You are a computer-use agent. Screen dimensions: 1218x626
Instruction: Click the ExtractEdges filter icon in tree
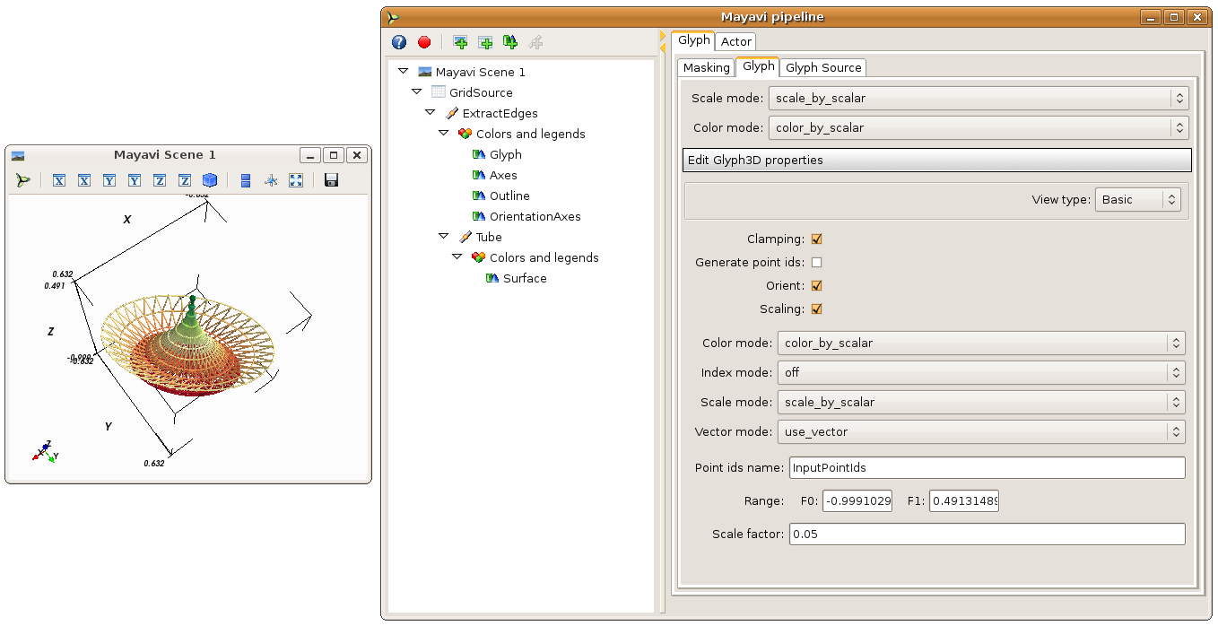pyautogui.click(x=452, y=113)
